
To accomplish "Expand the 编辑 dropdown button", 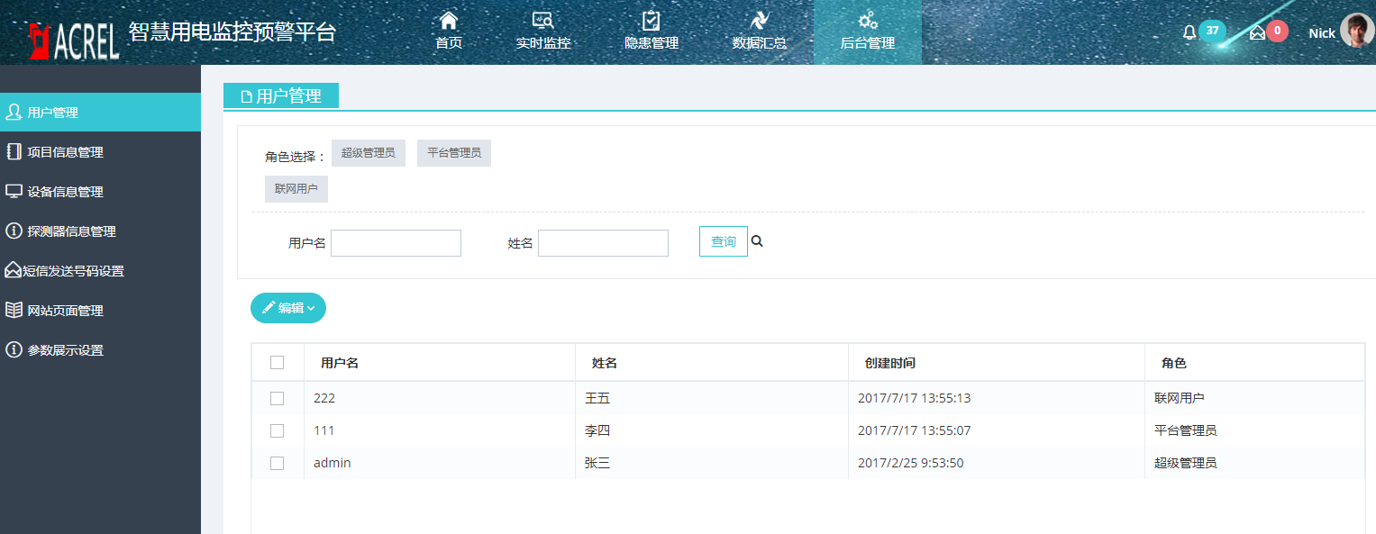I will point(288,308).
